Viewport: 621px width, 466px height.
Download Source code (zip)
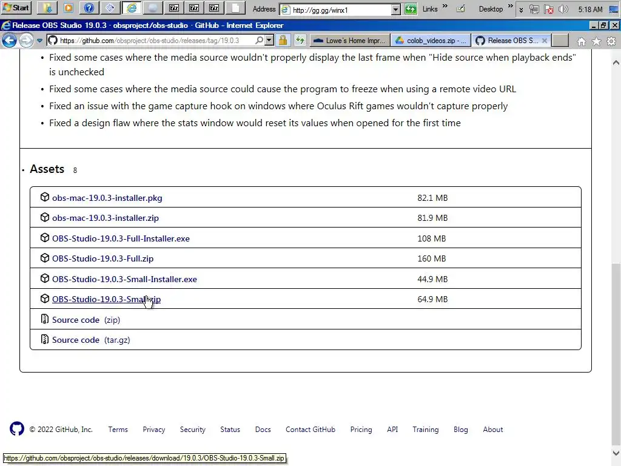click(86, 320)
